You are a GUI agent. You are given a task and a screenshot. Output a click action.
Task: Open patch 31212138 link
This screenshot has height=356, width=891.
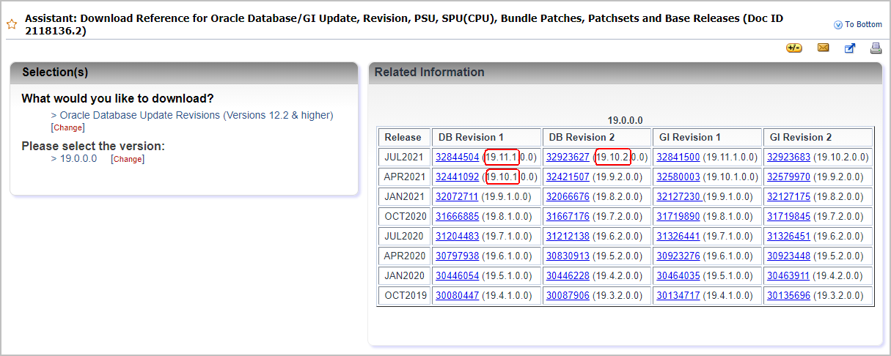click(568, 236)
